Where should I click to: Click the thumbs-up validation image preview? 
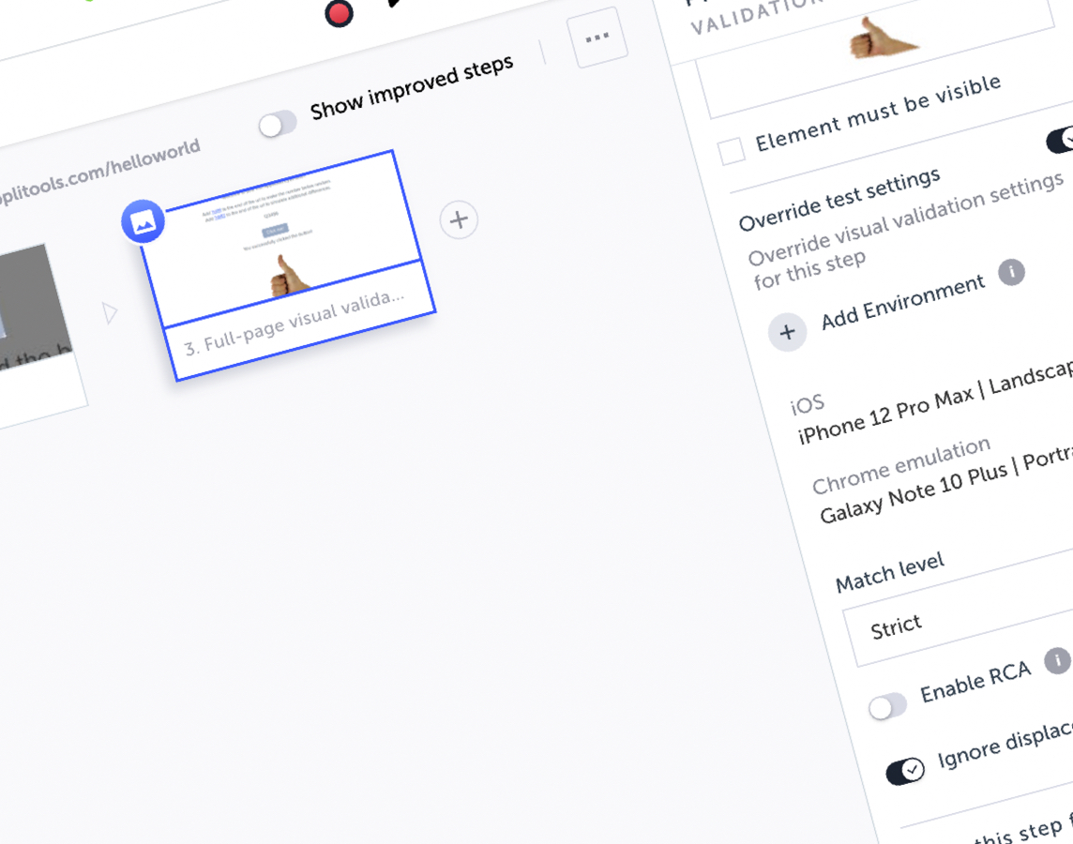click(x=882, y=38)
